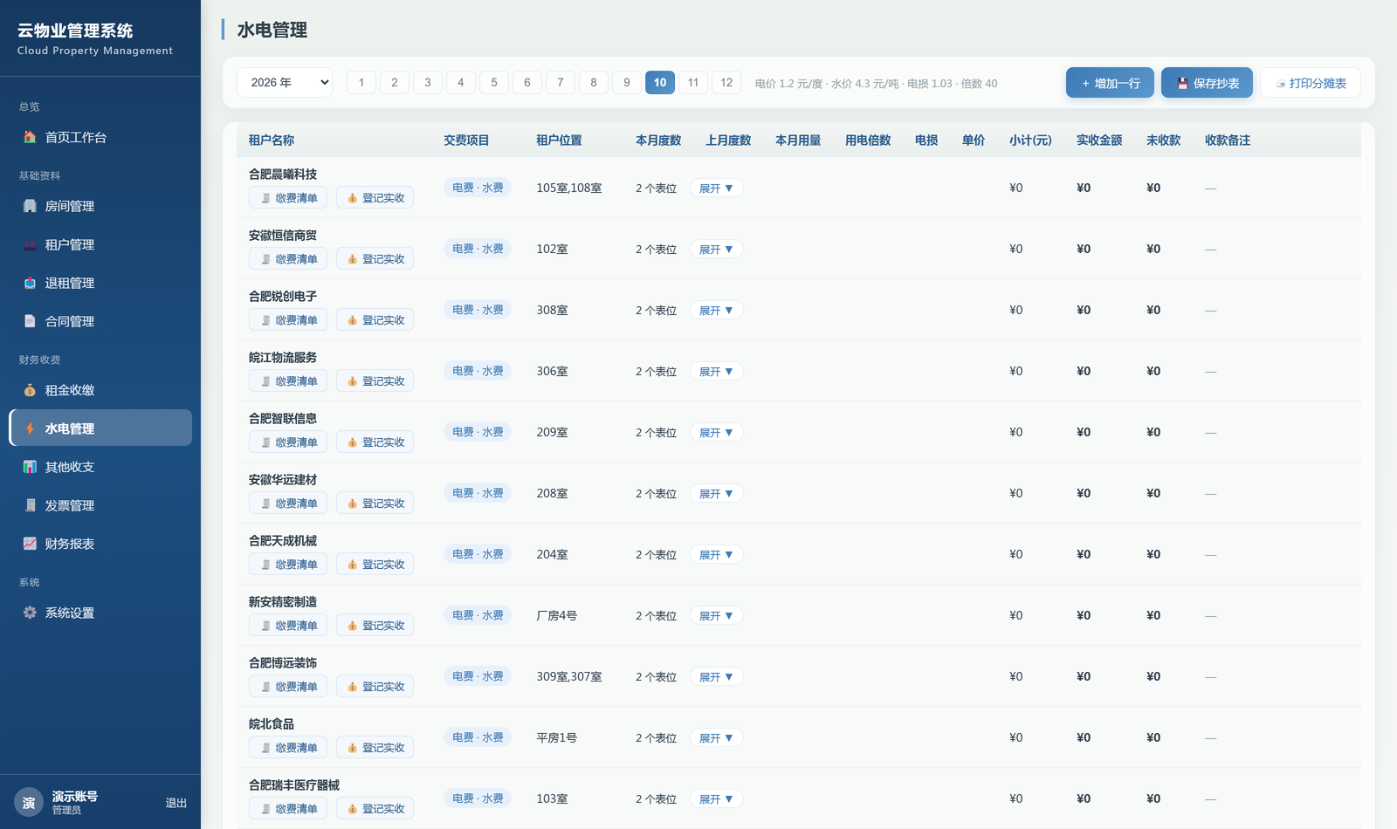
Task: Click the 发票管理 receipt icon
Action: (x=30, y=505)
